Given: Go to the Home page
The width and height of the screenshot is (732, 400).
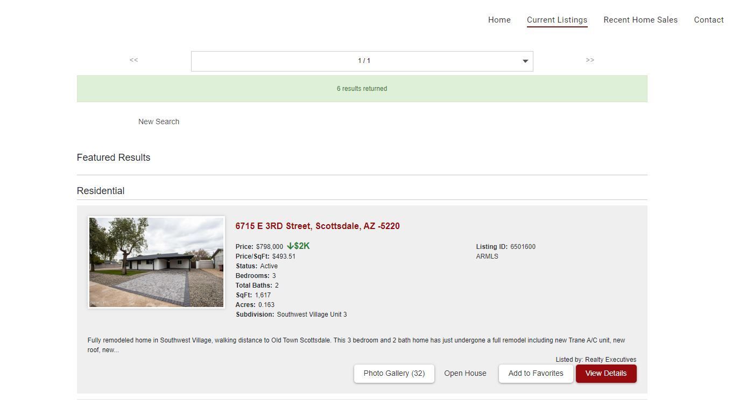Looking at the screenshot, I should [499, 20].
